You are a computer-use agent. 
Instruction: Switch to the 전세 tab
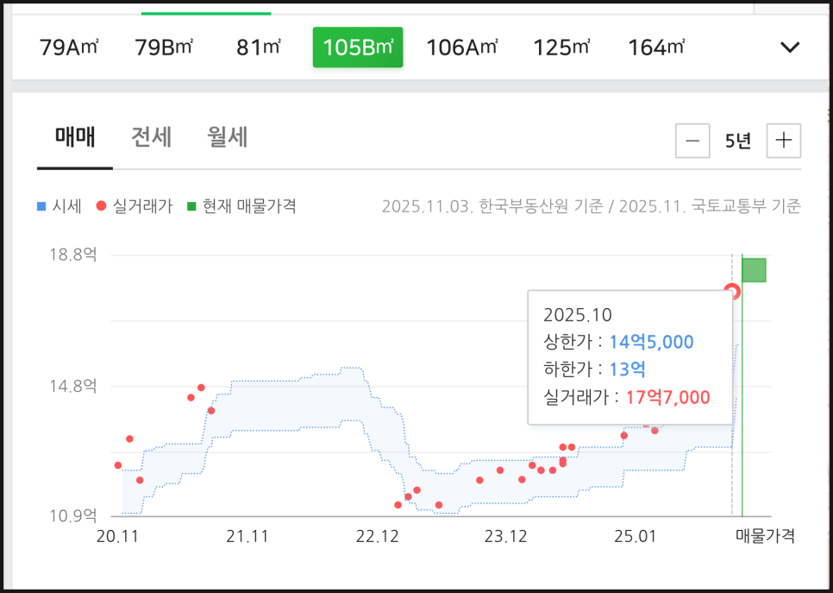(151, 137)
